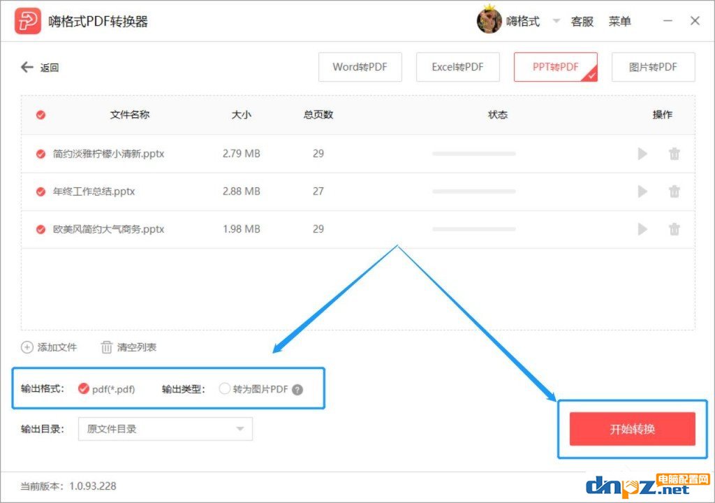The image size is (715, 503).
Task: Switch to the Word转PDF tab
Action: [359, 68]
